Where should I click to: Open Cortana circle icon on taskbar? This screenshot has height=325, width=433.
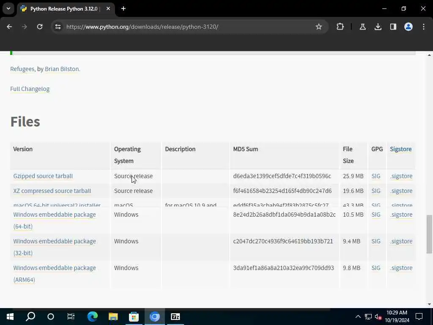pos(51,317)
